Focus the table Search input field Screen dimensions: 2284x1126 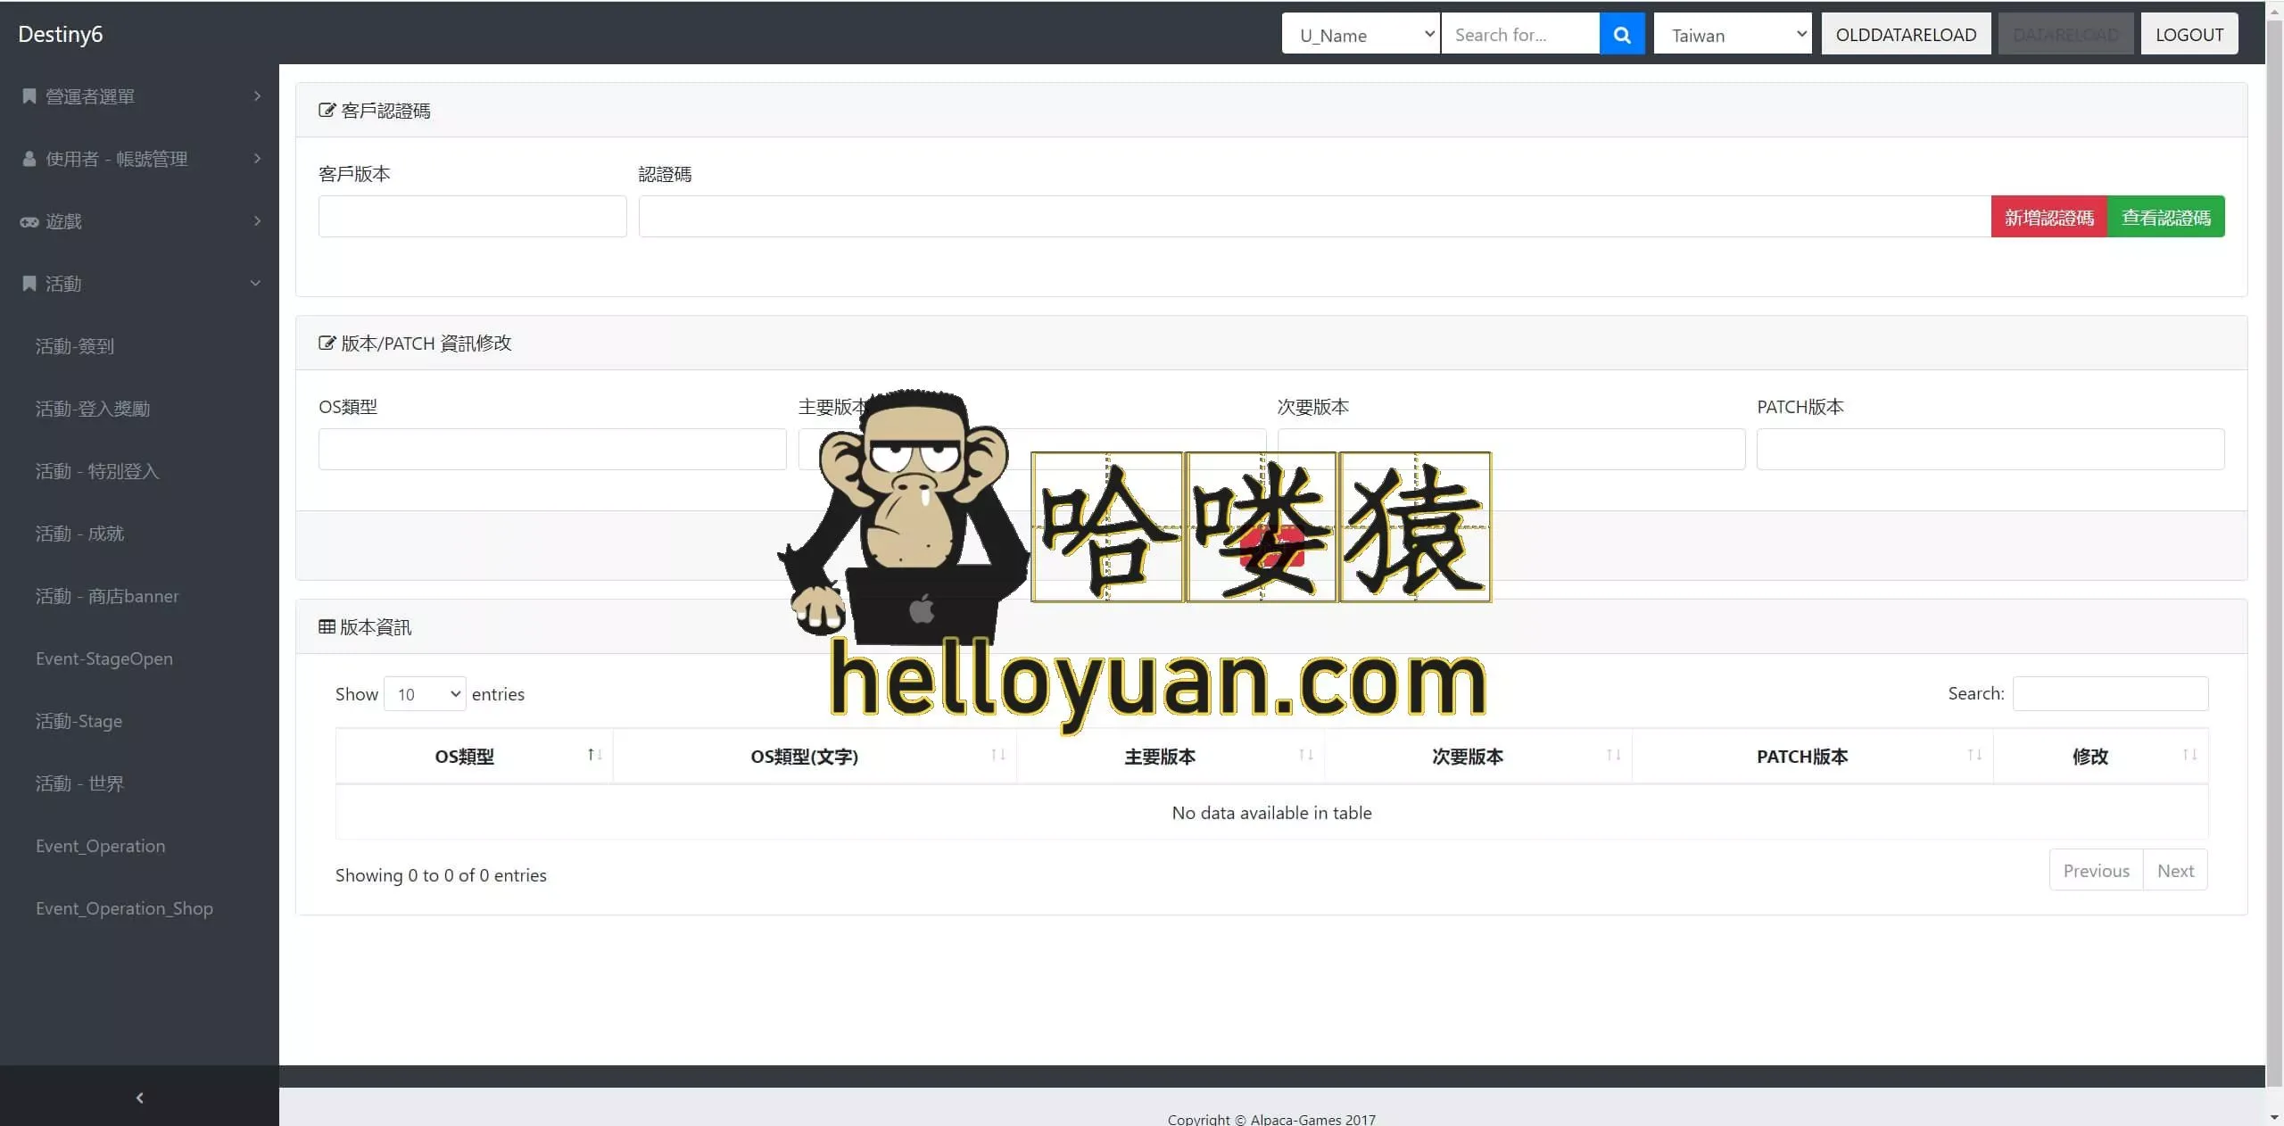[2110, 693]
